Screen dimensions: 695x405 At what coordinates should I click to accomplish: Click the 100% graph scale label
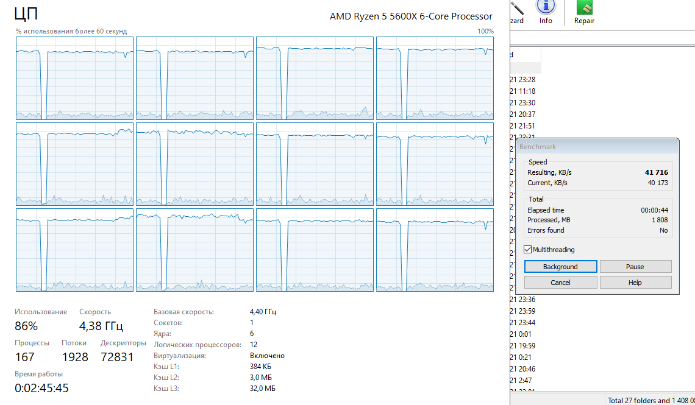pyautogui.click(x=485, y=32)
